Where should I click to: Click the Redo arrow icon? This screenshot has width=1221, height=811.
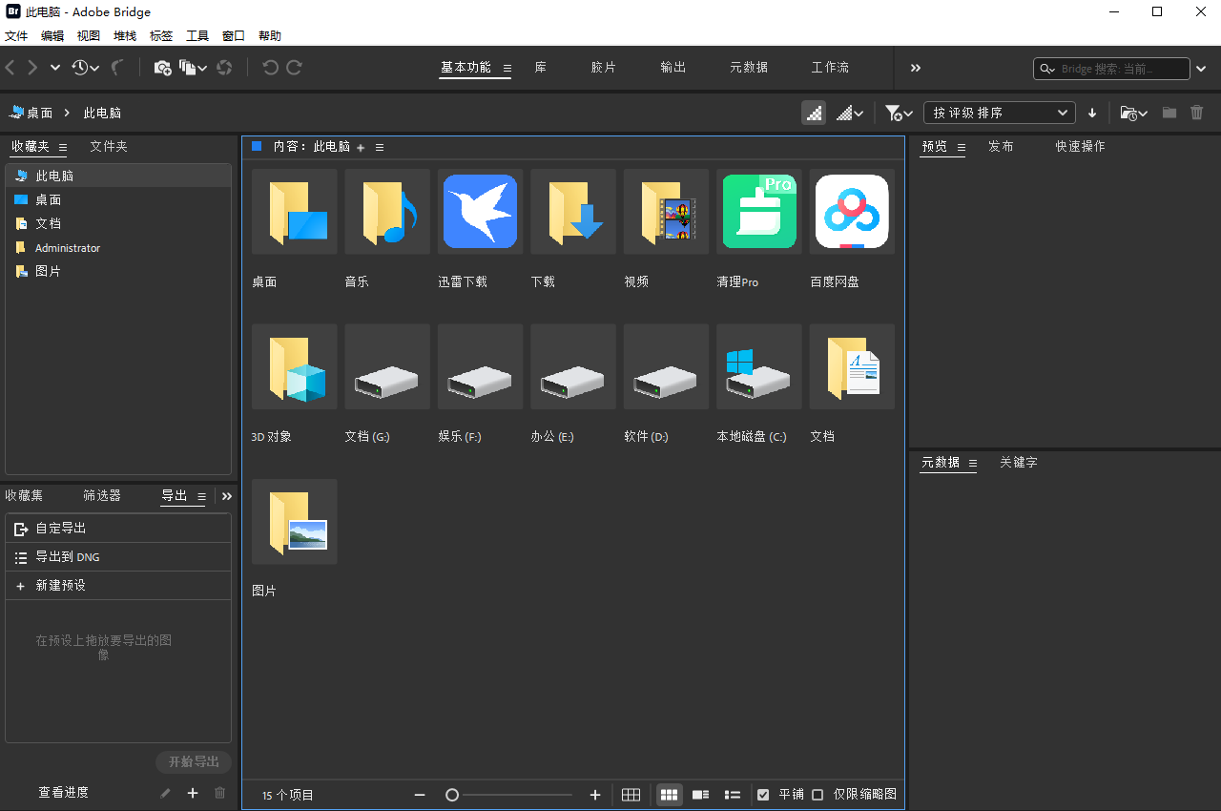(296, 68)
